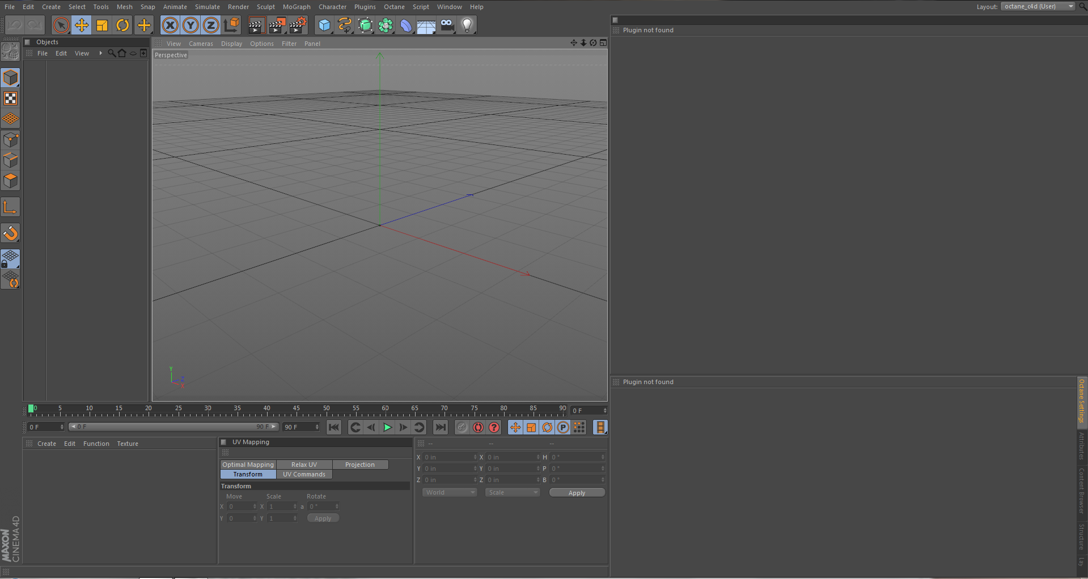This screenshot has width=1088, height=579.
Task: Open the Render to Picture Viewer icon
Action: pos(277,25)
